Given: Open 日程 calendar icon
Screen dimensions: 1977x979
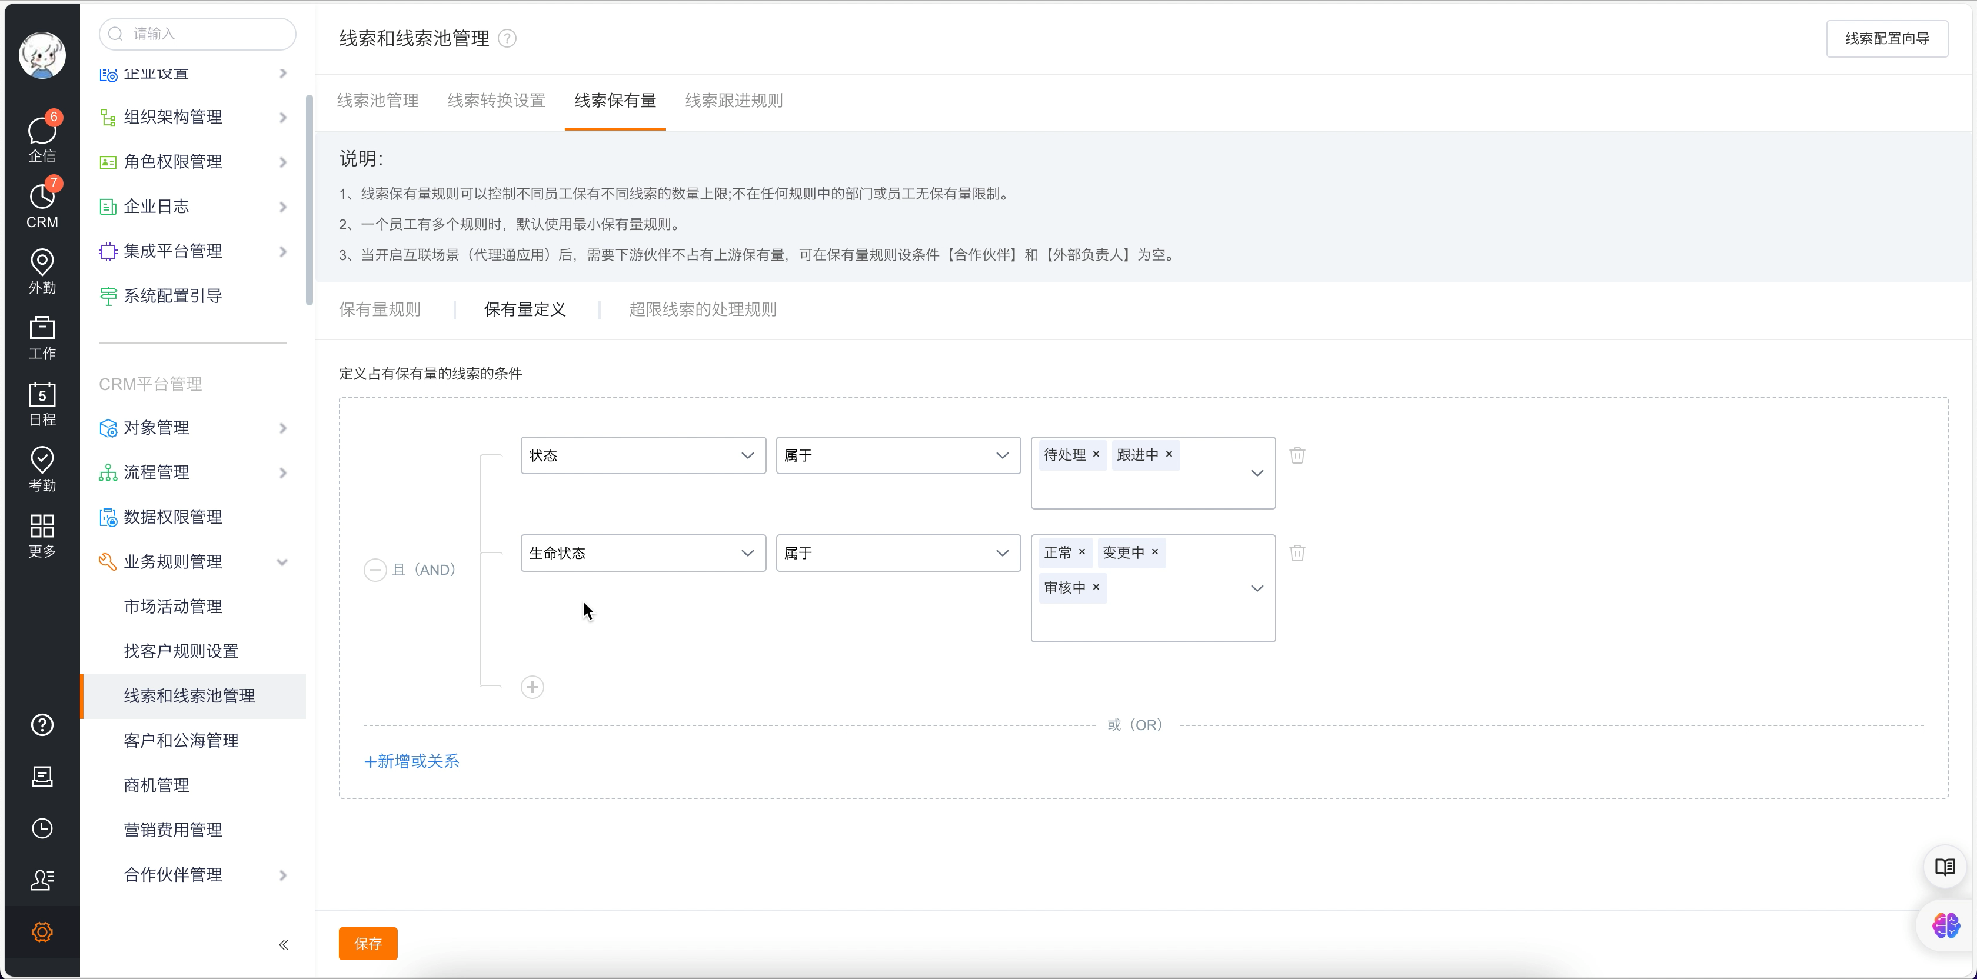Looking at the screenshot, I should [x=42, y=403].
